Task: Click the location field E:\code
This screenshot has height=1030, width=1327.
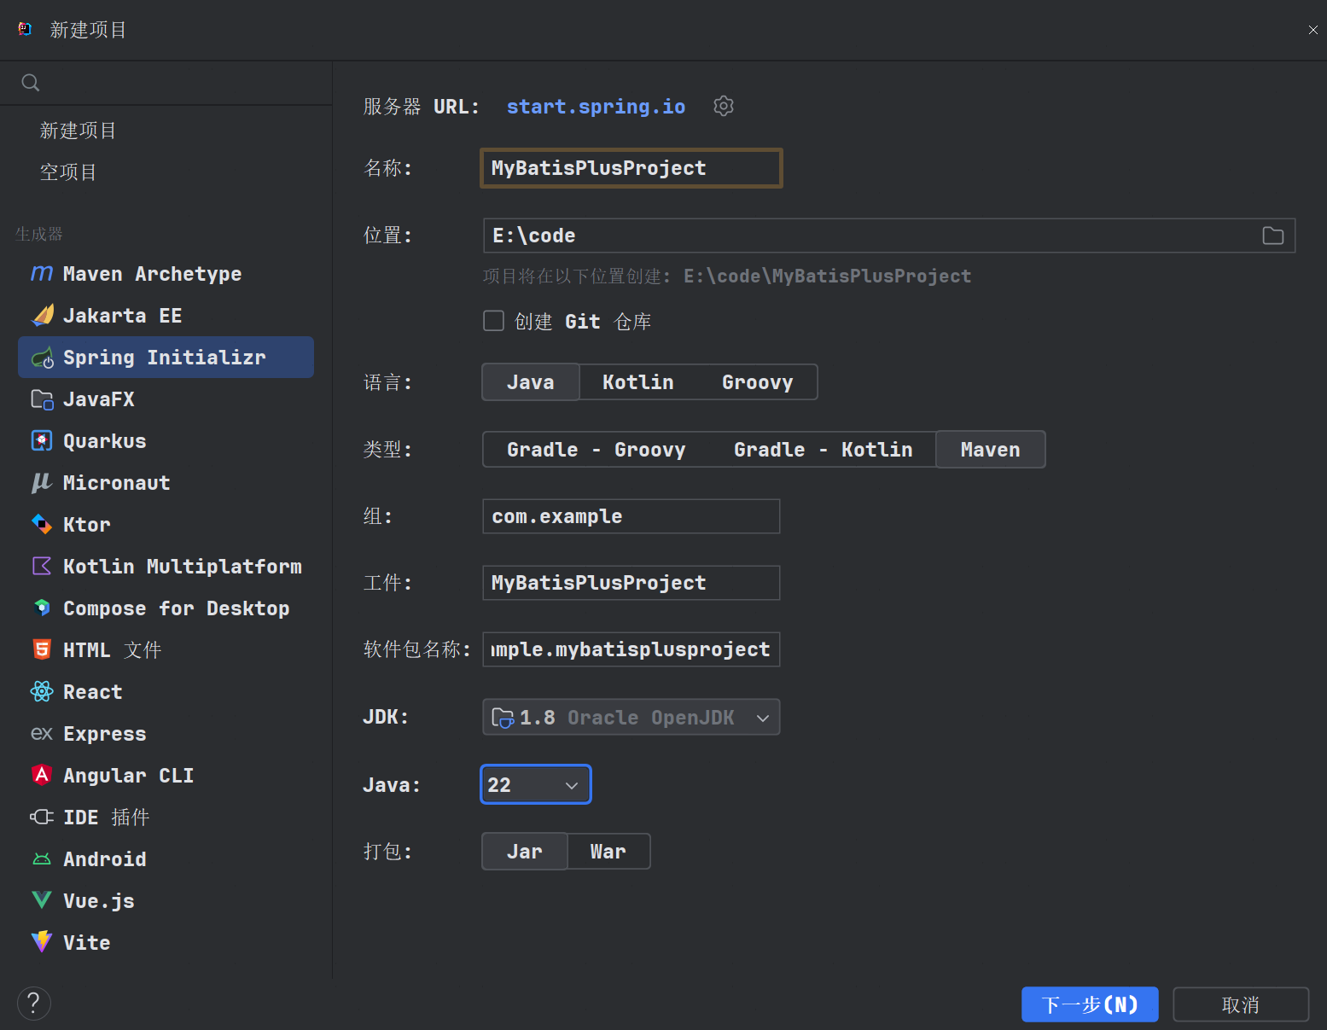Action: click(x=889, y=236)
